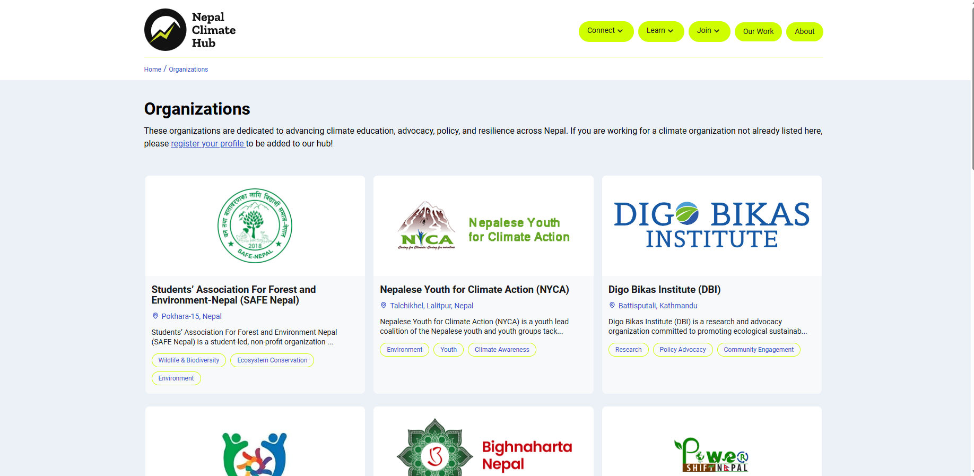Open the Power Shift Nepal logo thumbnail
The image size is (974, 476).
(711, 455)
